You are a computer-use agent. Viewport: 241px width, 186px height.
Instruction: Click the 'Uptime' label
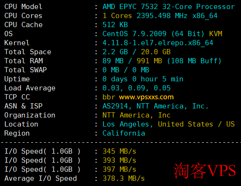pyautogui.click(x=17, y=79)
